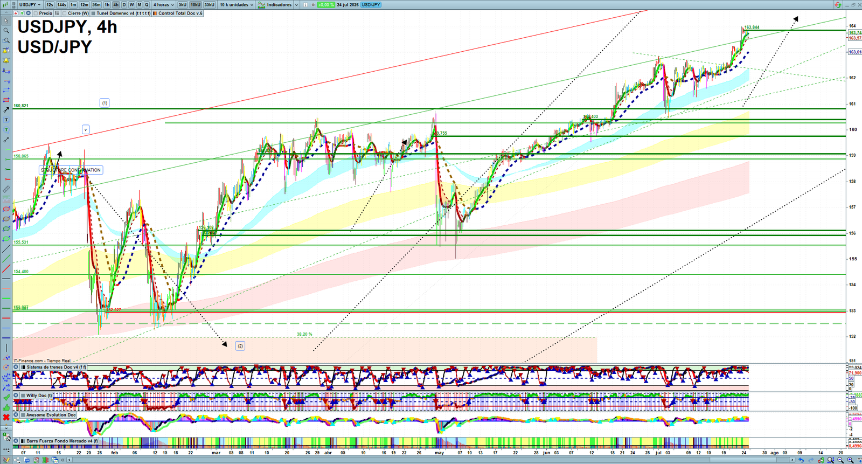
Task: Open the Indicadores button
Action: pos(275,5)
